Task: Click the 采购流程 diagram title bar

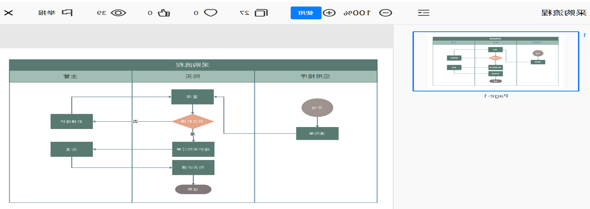Action: pos(193,65)
